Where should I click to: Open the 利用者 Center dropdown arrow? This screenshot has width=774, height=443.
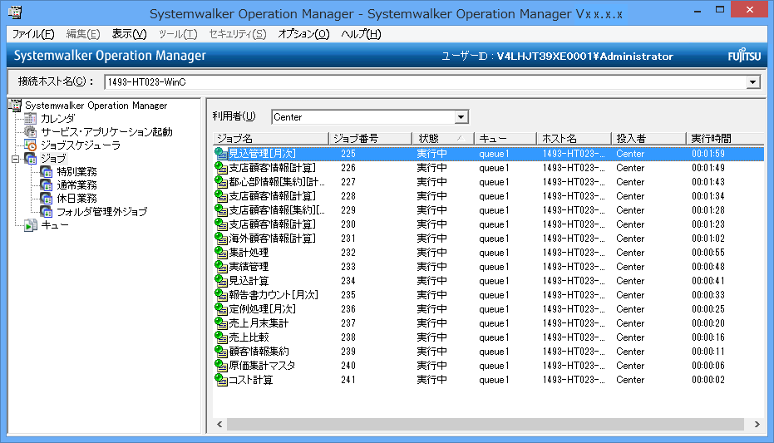[461, 117]
